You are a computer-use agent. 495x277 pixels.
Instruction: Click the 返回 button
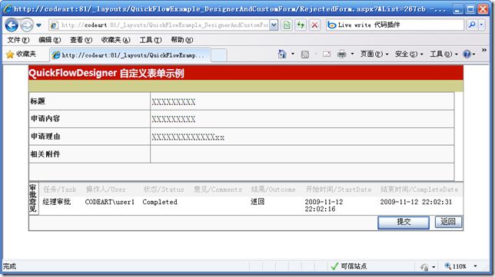coord(448,222)
